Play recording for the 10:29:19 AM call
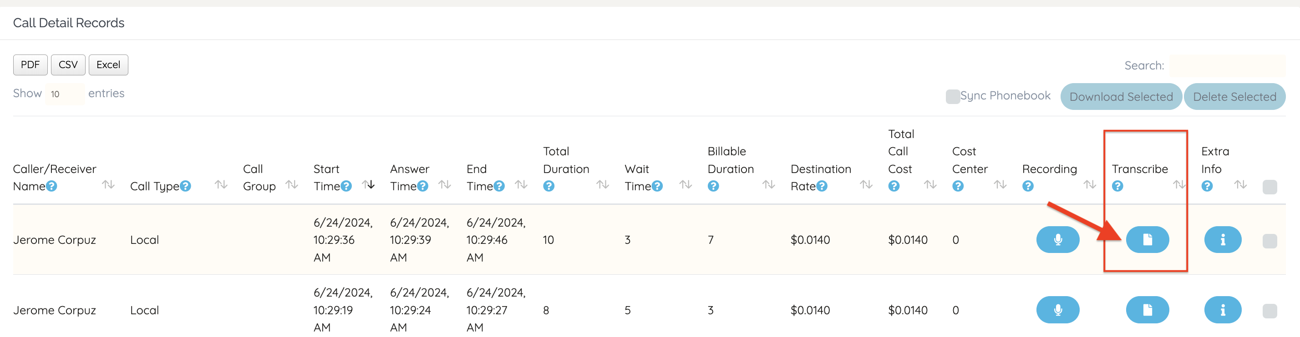Screen dimensions: 1300x337 coord(1057,310)
